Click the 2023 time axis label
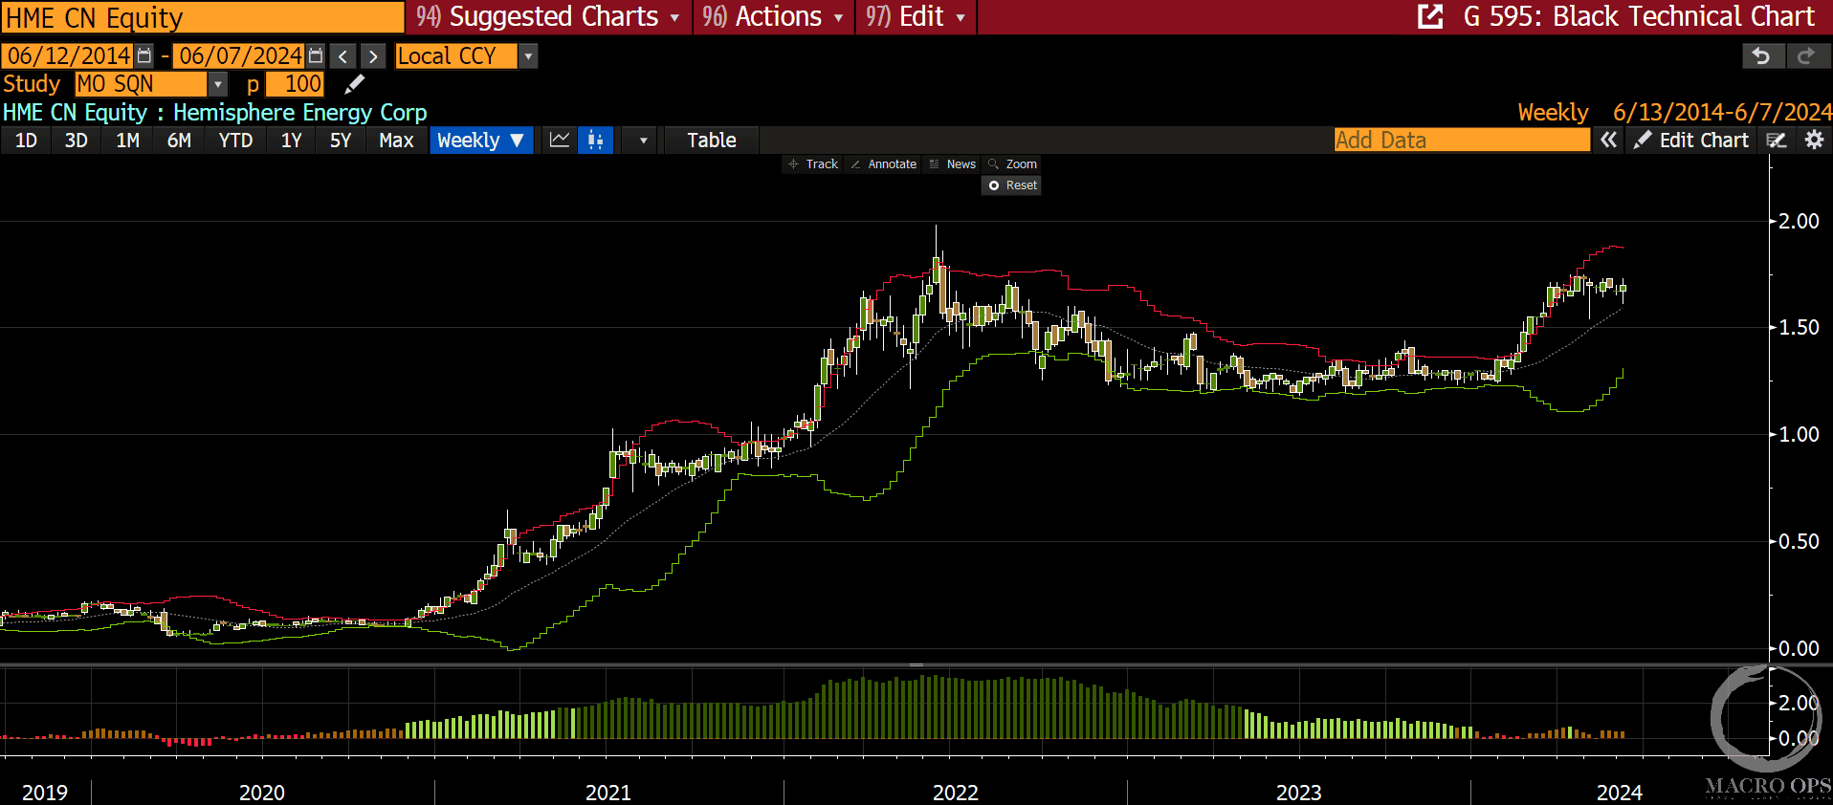This screenshot has width=1833, height=805. [x=1299, y=793]
